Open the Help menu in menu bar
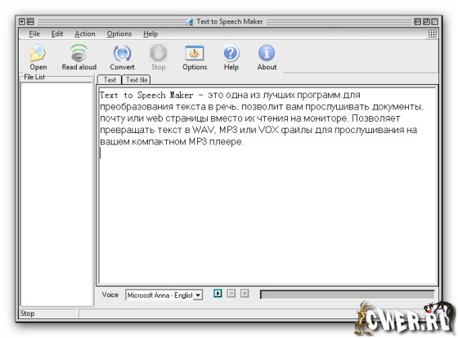458x338 pixels. [150, 33]
